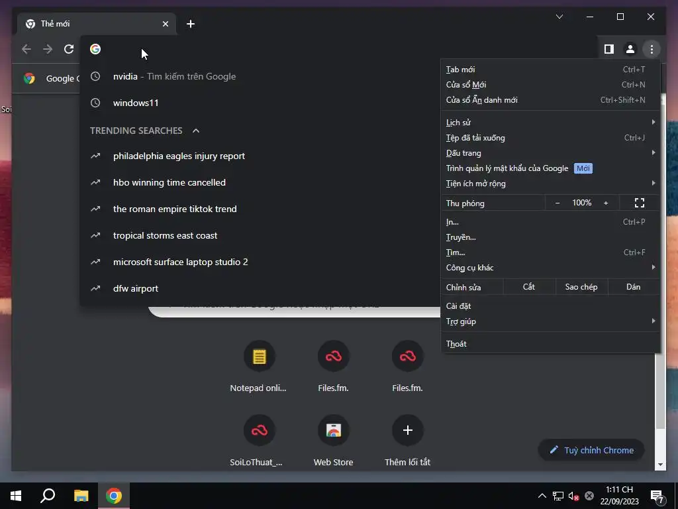Select 'hbo winning time cancelled' suggestion
678x509 pixels.
[x=260, y=183]
